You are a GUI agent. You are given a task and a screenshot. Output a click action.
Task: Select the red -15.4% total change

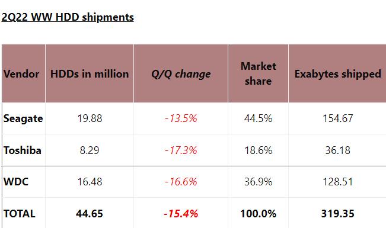tap(181, 213)
